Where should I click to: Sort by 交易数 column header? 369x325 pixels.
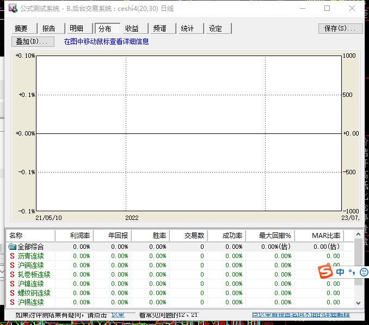click(188, 235)
